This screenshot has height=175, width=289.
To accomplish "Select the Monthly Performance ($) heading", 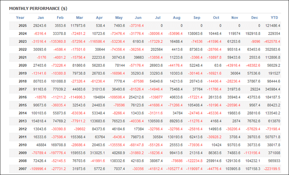I will point(38,8).
